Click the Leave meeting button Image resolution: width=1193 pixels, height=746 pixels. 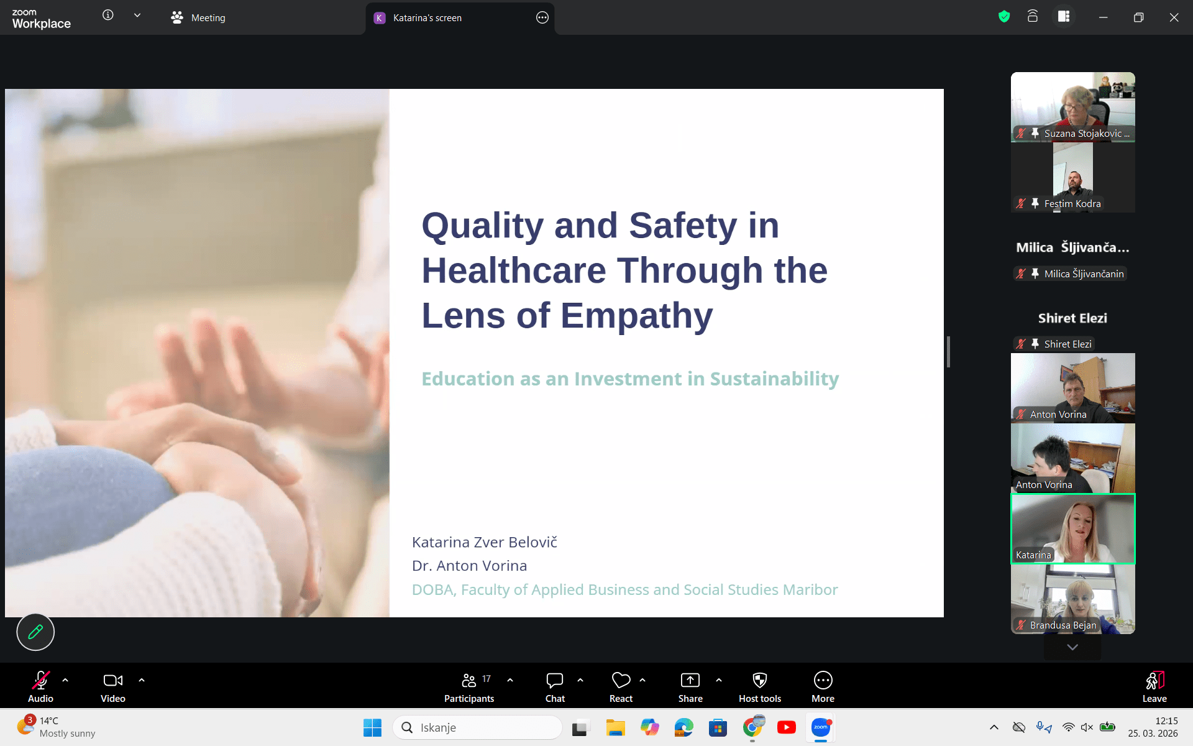[x=1154, y=686]
